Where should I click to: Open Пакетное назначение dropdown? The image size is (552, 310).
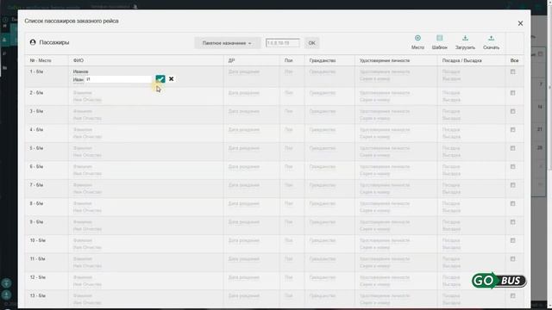pos(227,43)
